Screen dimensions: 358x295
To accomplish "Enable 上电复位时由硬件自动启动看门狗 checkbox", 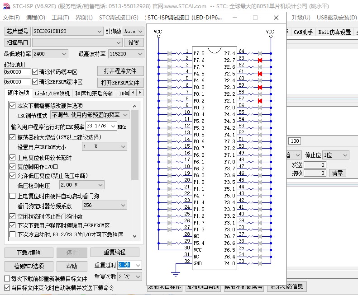I will click(x=12, y=196).
